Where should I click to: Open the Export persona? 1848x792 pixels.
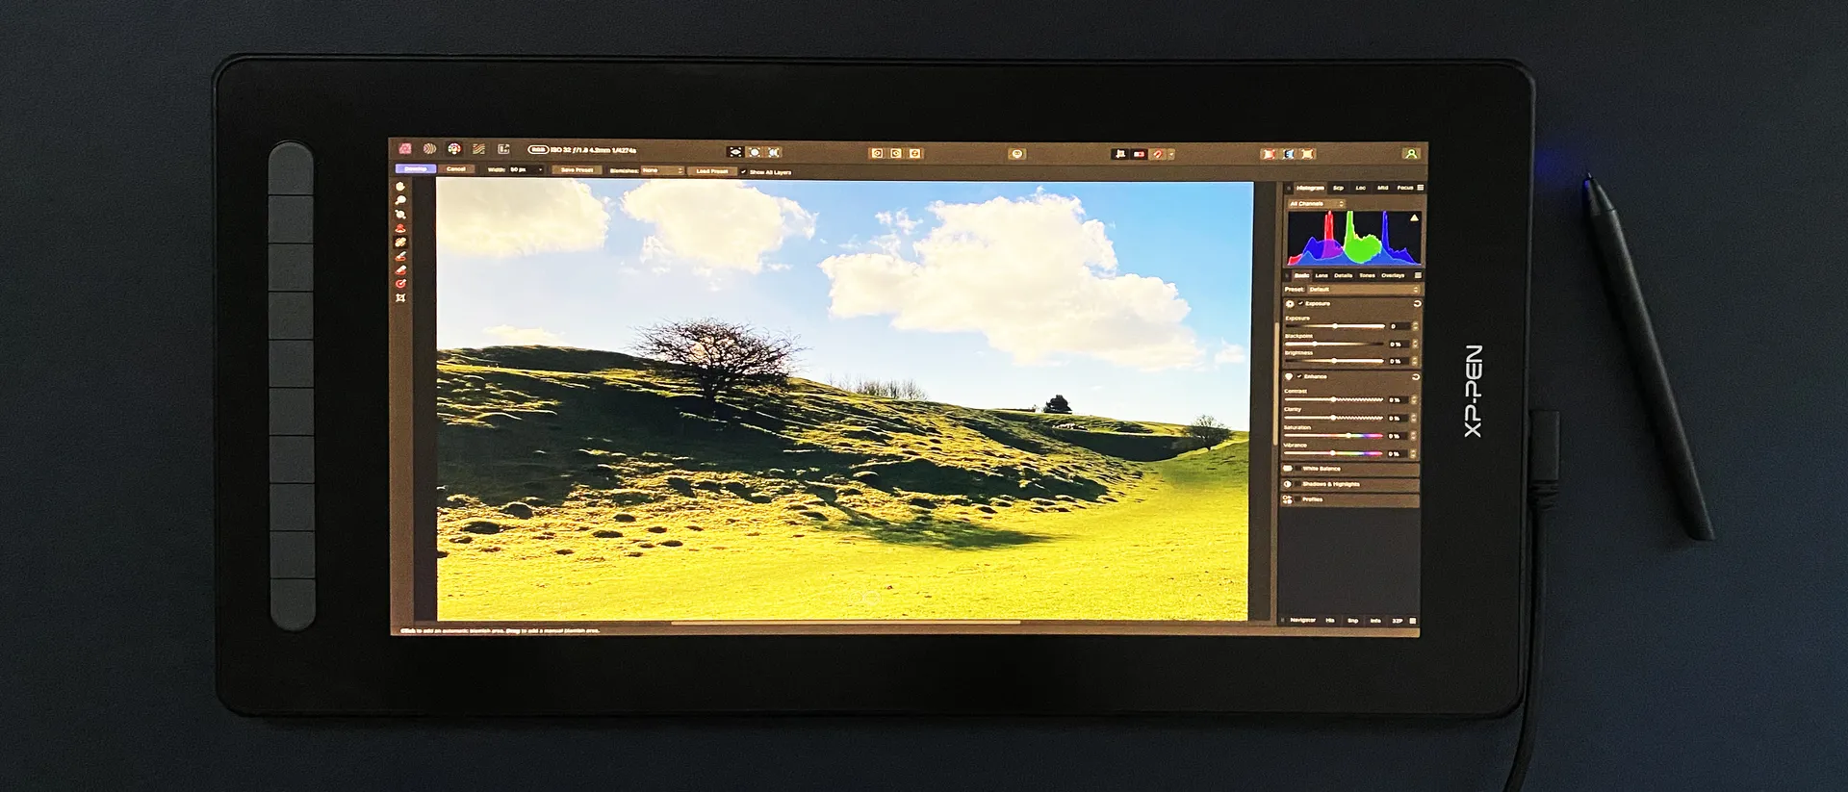tap(503, 149)
